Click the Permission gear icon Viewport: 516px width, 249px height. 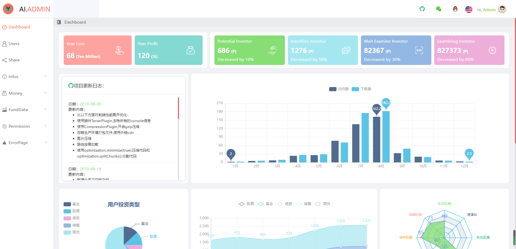[4, 126]
